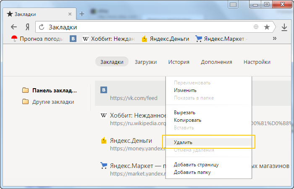Expand hidden bookmarks with » chevron

275,39
